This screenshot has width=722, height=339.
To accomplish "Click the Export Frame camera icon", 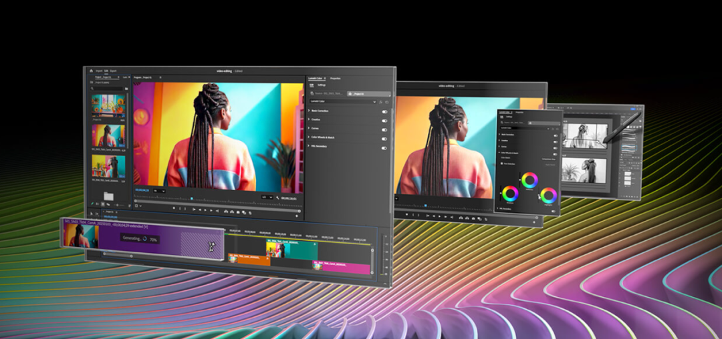I will (238, 212).
